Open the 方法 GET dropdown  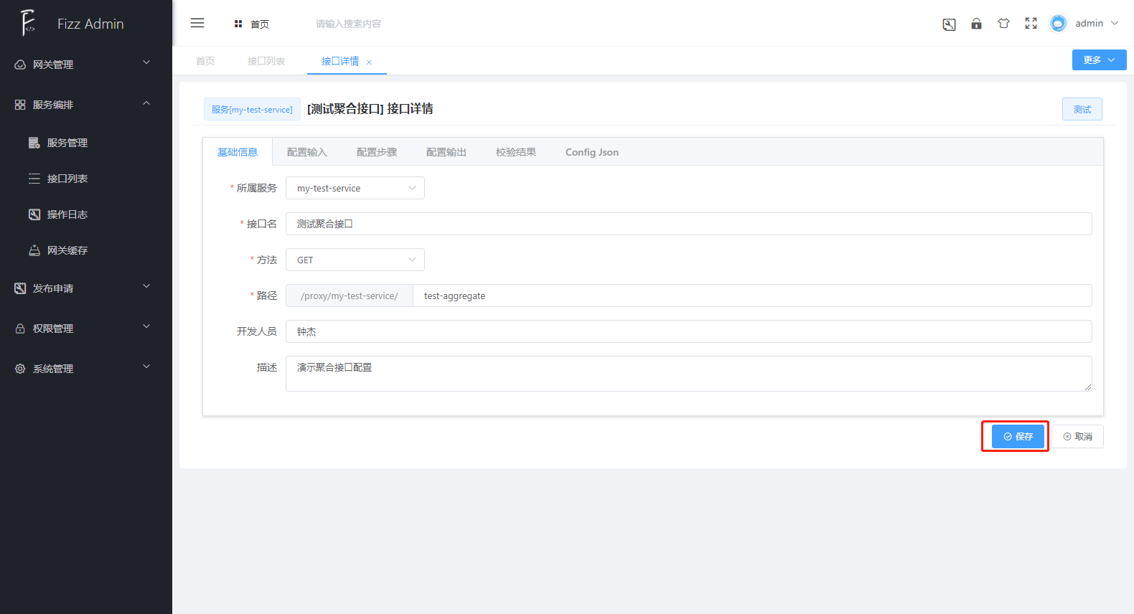click(355, 260)
